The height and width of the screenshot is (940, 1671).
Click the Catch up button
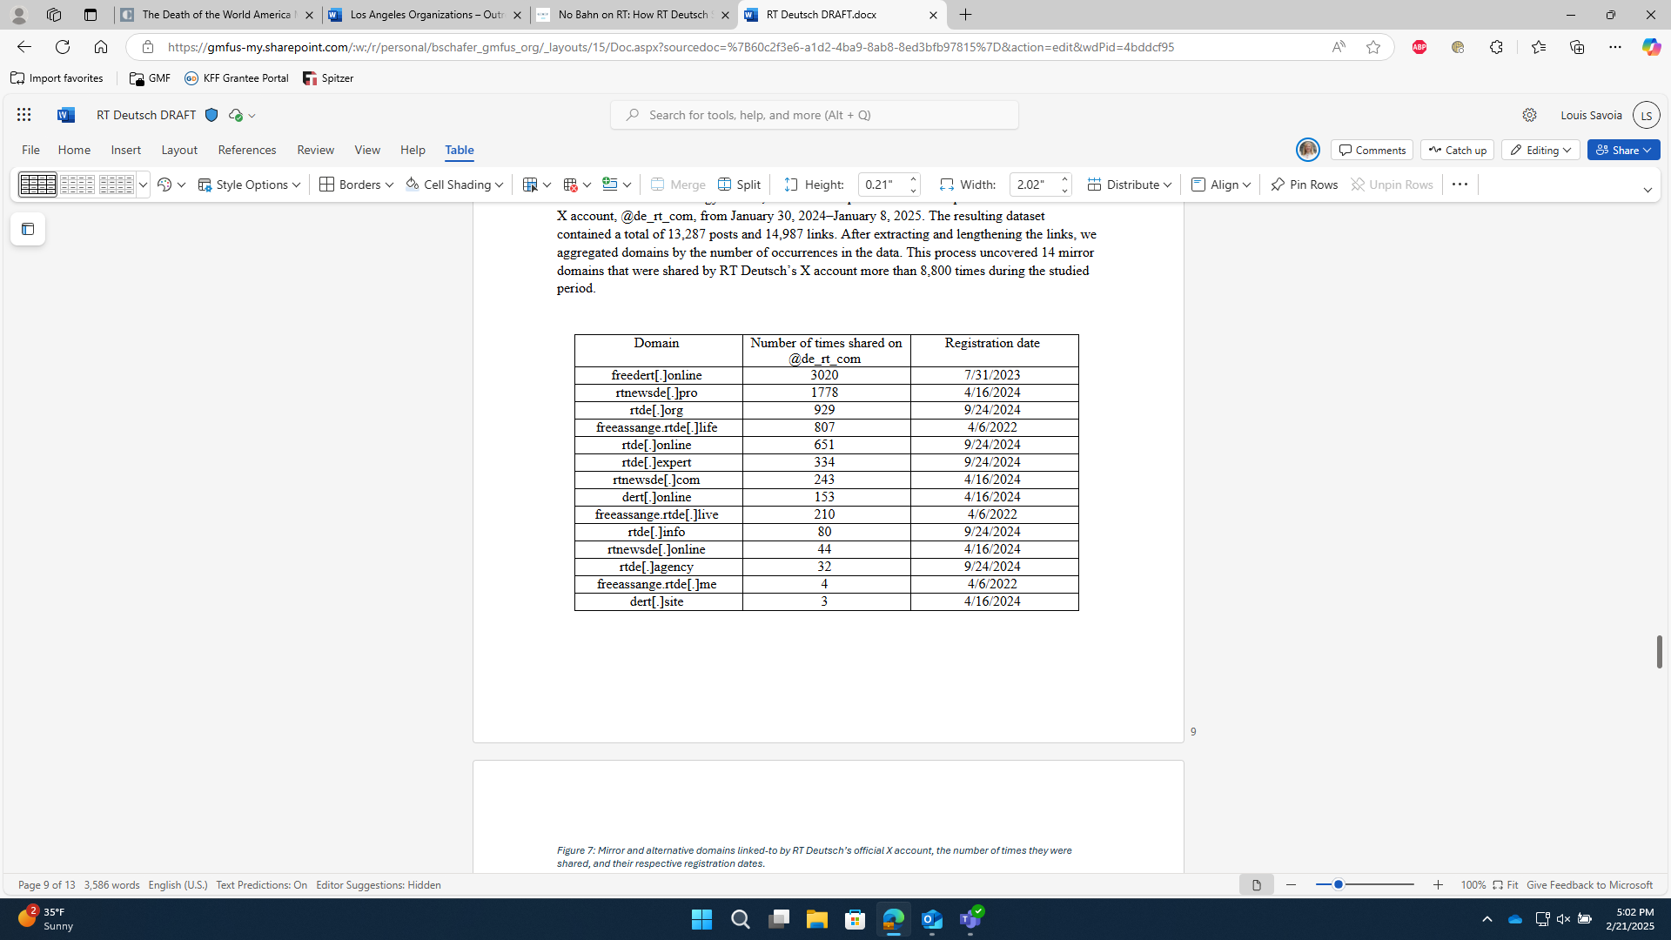tap(1457, 150)
